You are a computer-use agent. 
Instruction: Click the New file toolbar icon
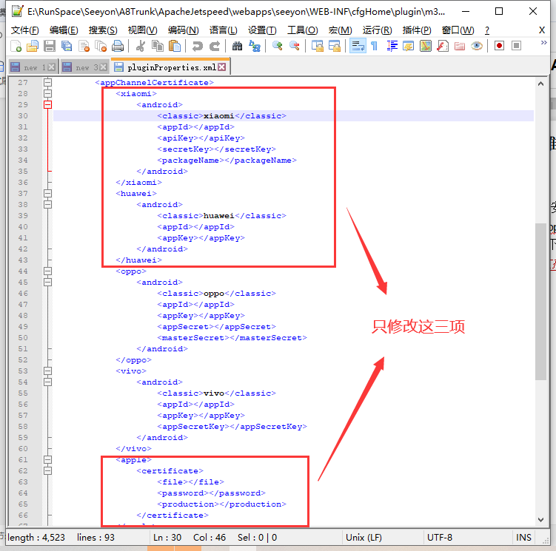16,46
